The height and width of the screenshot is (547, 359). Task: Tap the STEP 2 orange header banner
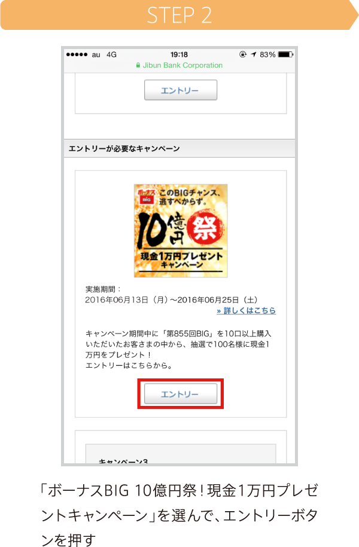[180, 15]
